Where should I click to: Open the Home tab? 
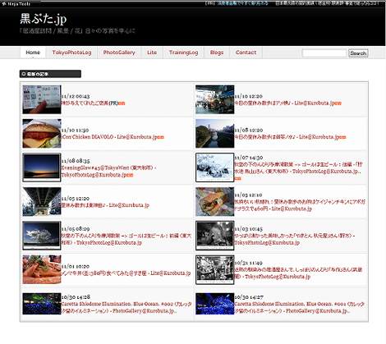coord(33,53)
